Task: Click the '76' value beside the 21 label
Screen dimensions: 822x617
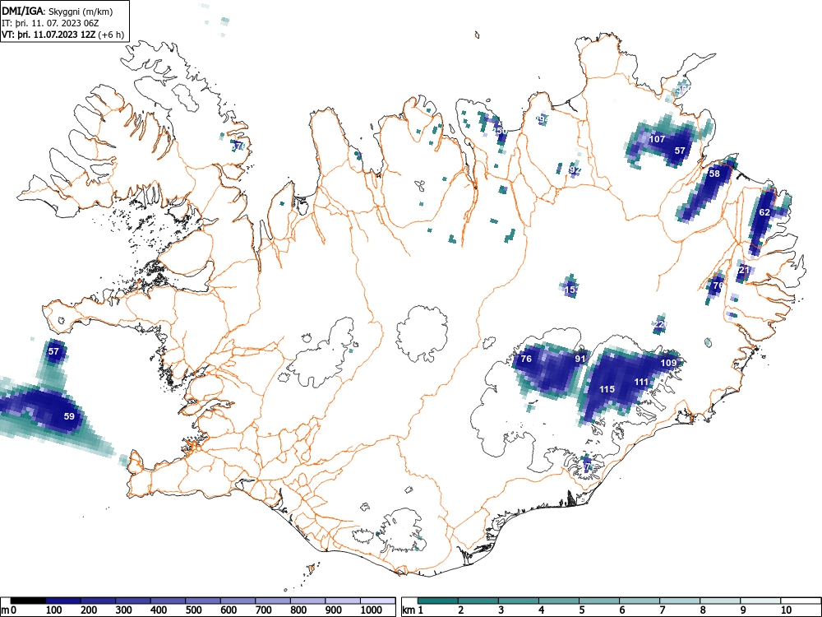Action: coord(718,285)
